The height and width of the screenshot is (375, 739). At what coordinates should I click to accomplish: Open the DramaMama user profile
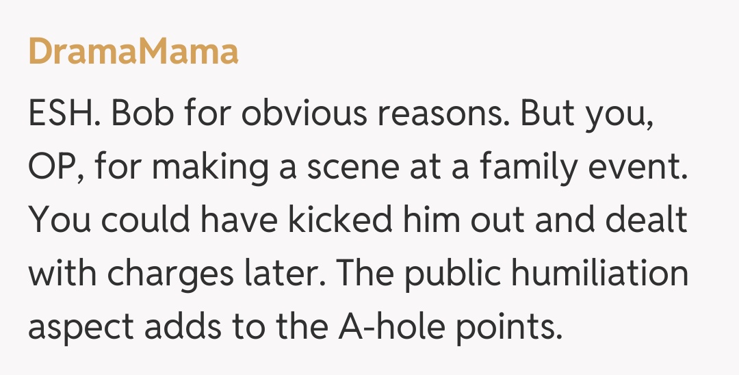point(133,52)
